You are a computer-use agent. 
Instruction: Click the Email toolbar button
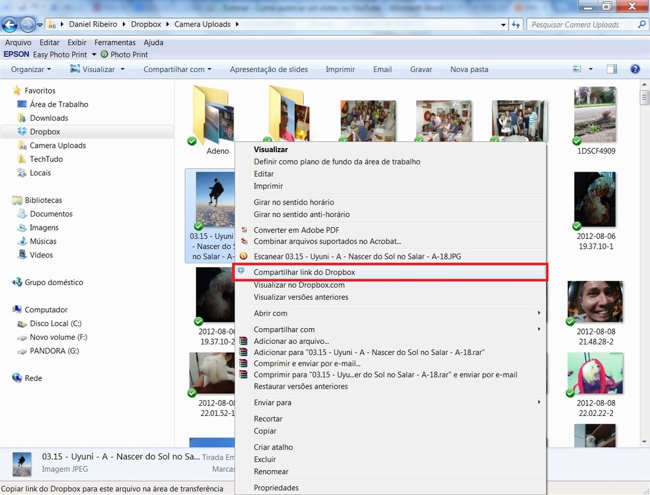pyautogui.click(x=382, y=69)
